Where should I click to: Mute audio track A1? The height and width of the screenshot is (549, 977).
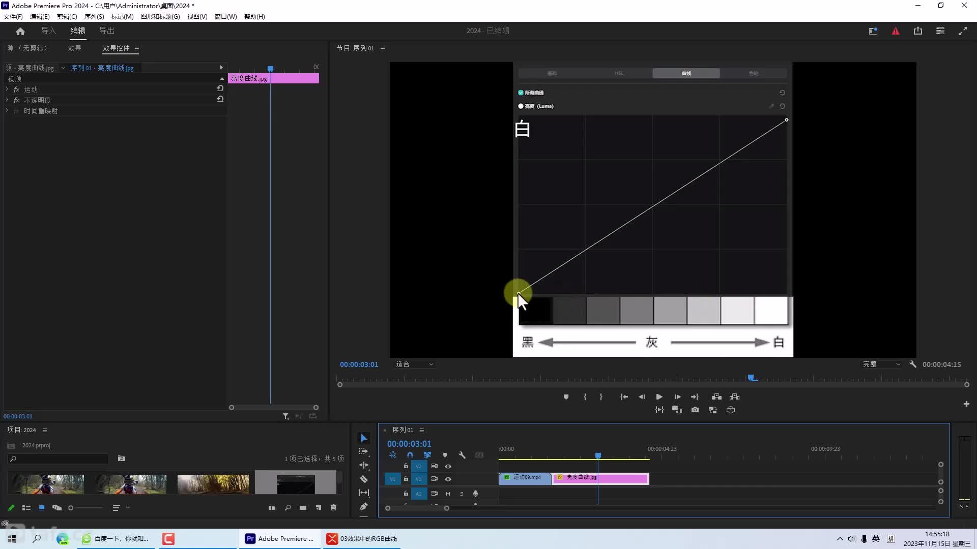(448, 494)
